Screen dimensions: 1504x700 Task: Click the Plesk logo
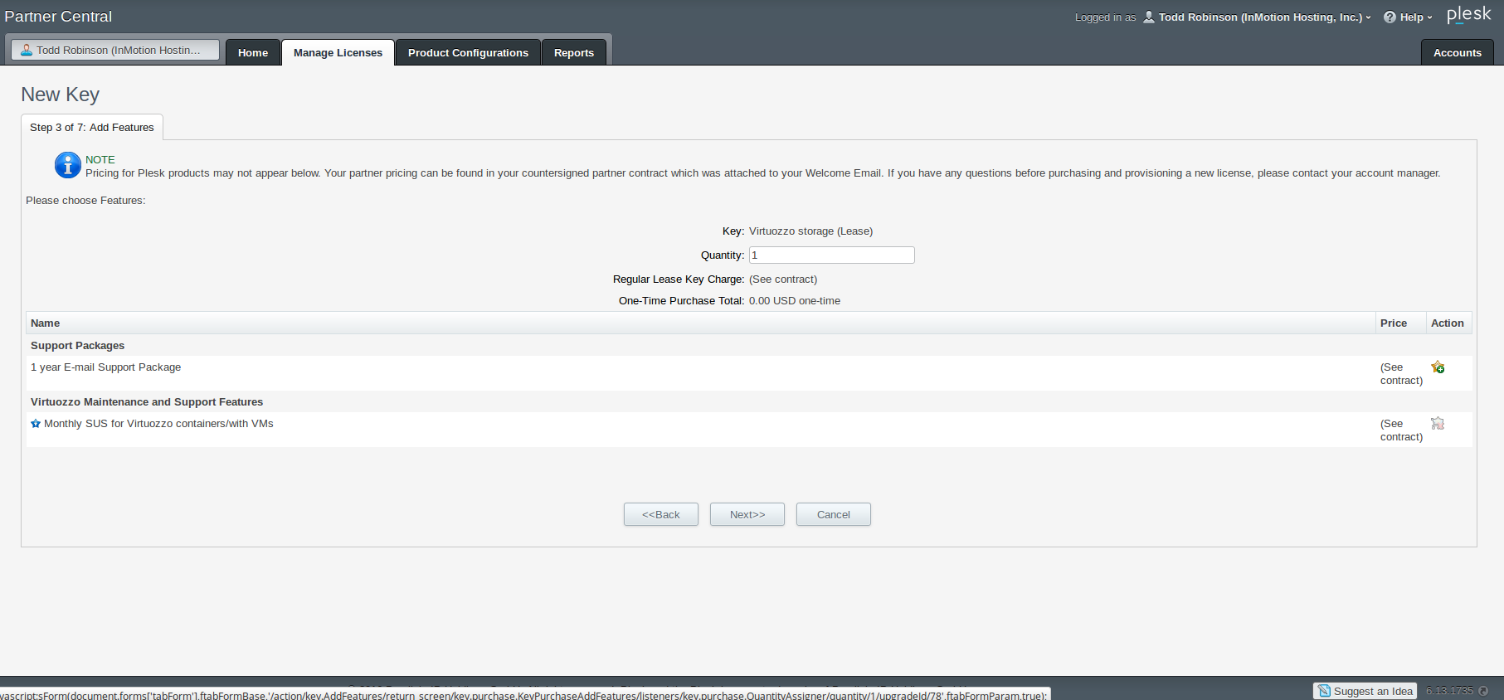[x=1468, y=15]
